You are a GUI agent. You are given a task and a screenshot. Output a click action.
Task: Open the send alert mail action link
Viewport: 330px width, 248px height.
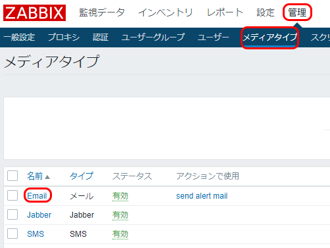[202, 196]
